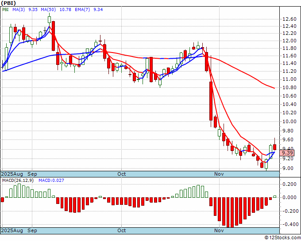Screen dimensions: 301x241
Task: Click the MA(50) value 10.78
Action: tap(65, 9)
